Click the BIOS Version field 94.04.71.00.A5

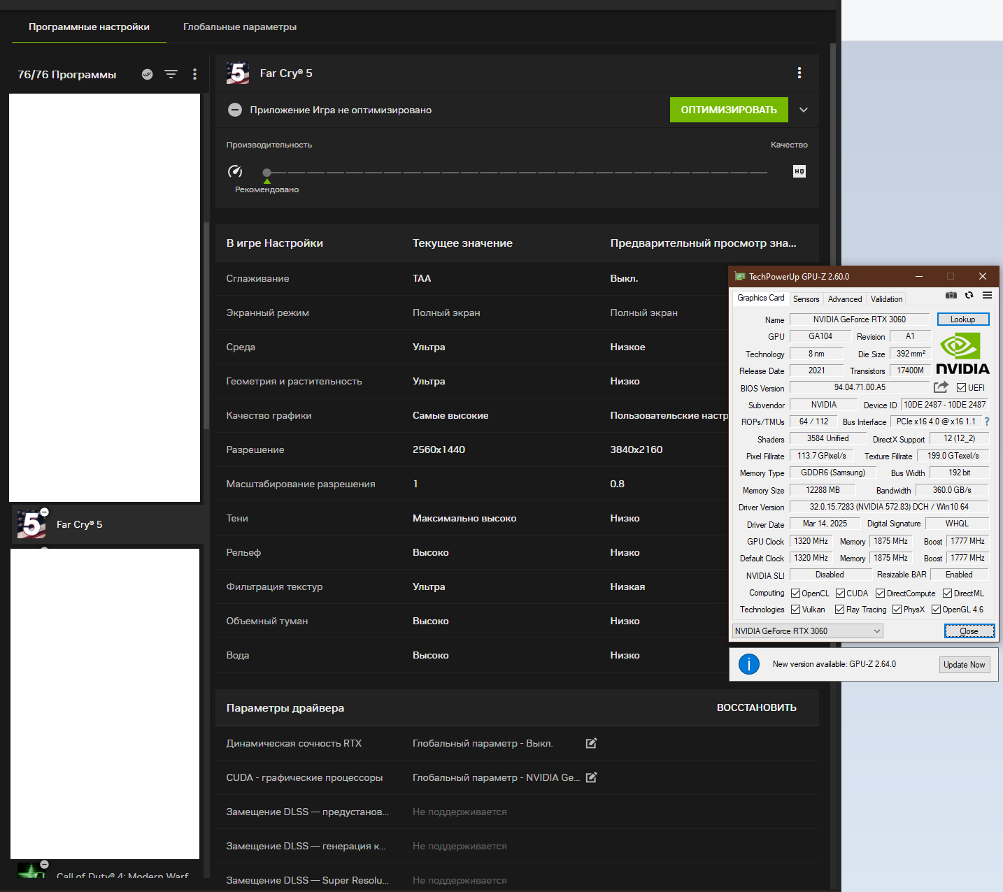click(x=860, y=387)
